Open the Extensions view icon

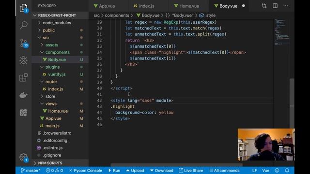pyautogui.click(x=24, y=77)
